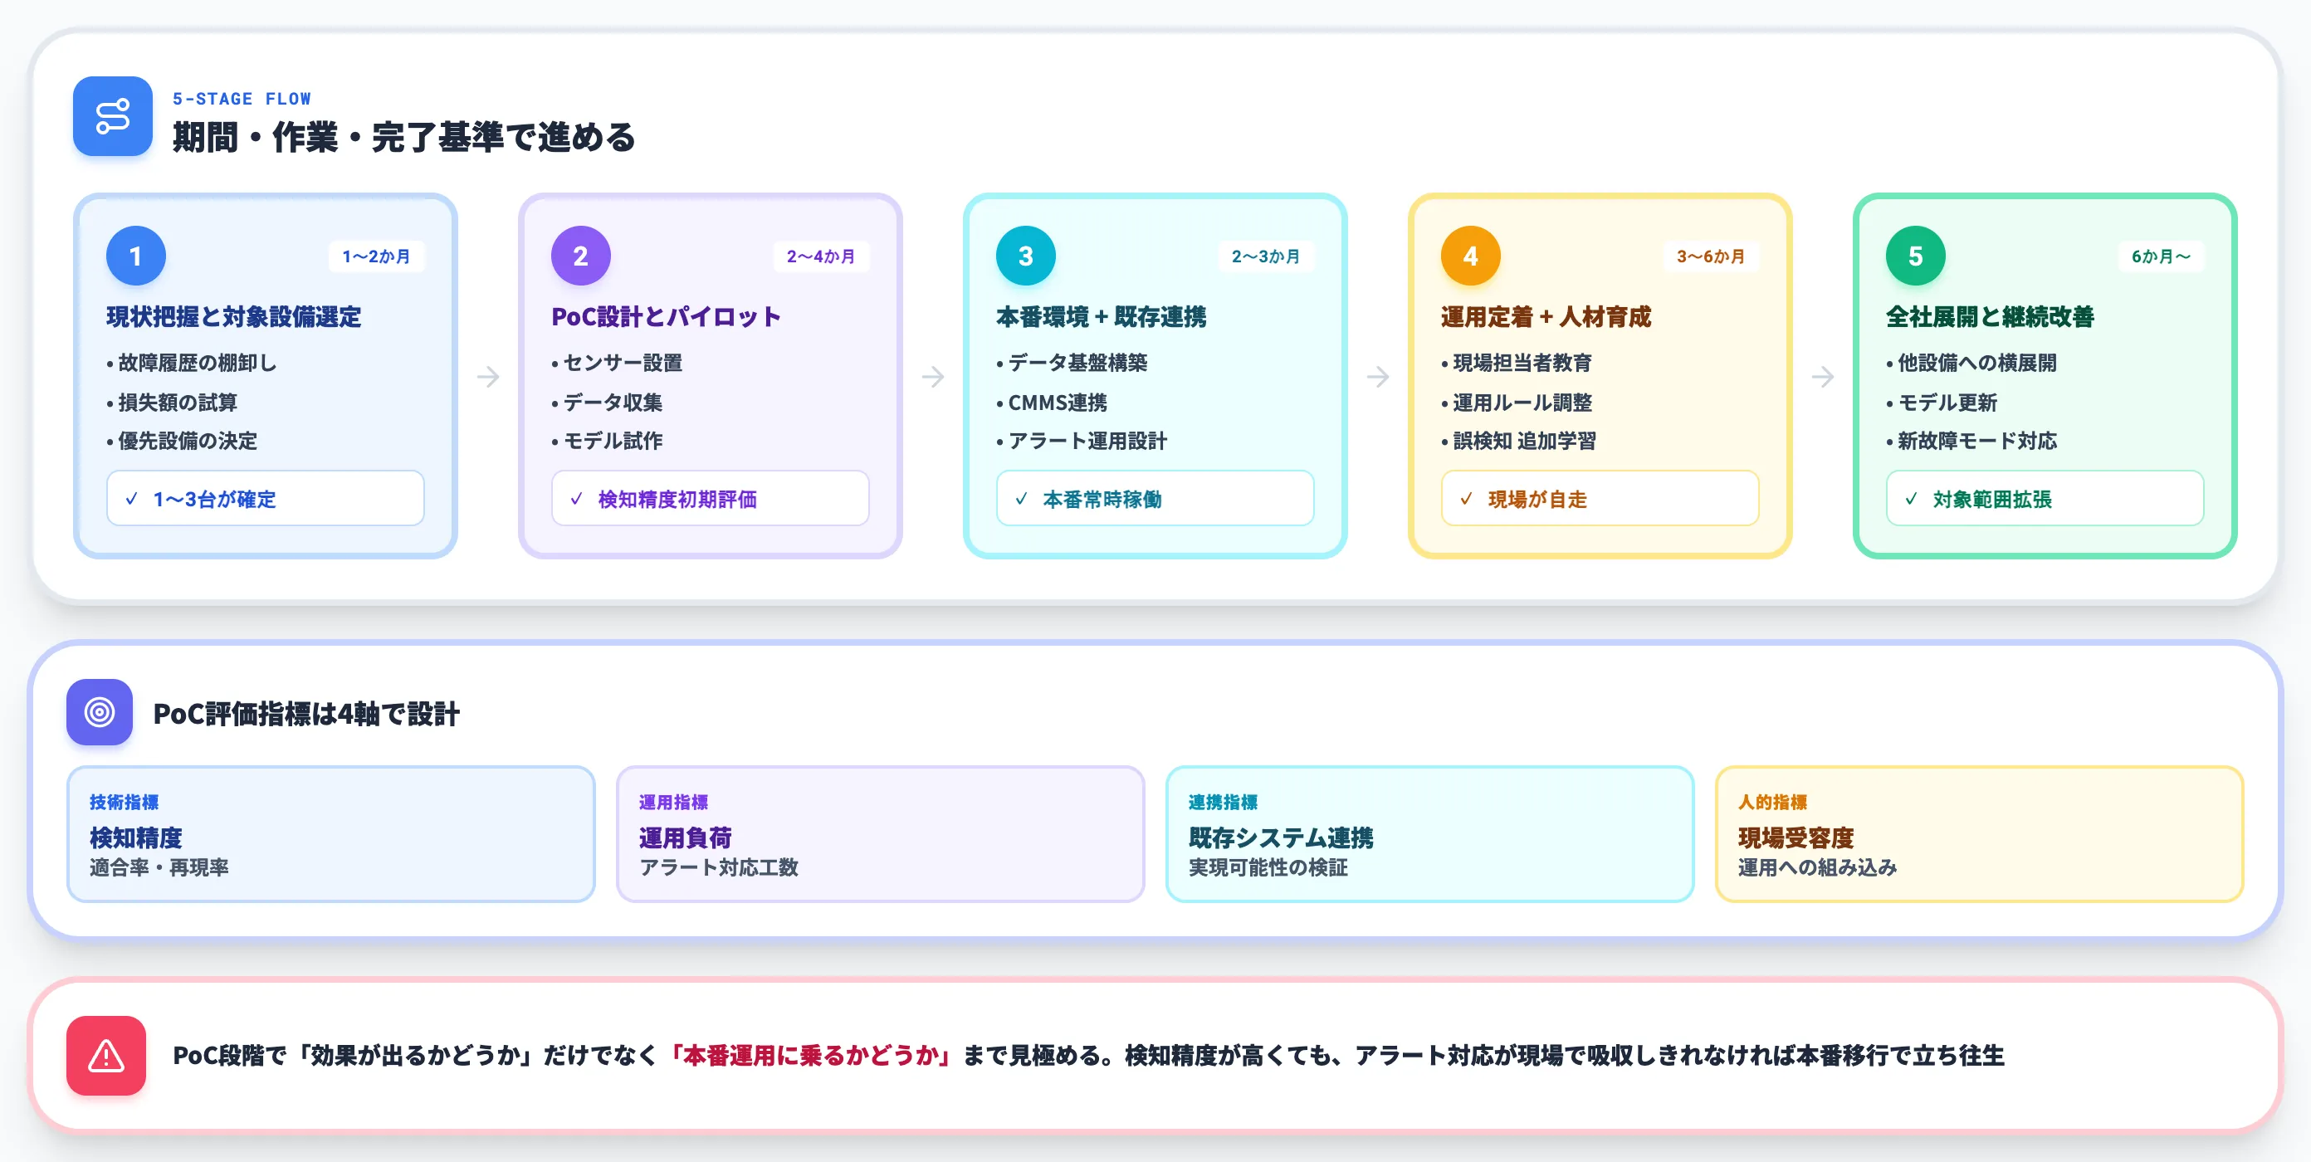Image resolution: width=2311 pixels, height=1162 pixels.
Task: Click the checkmark next to 対象範囲拡張
Action: click(x=1912, y=499)
